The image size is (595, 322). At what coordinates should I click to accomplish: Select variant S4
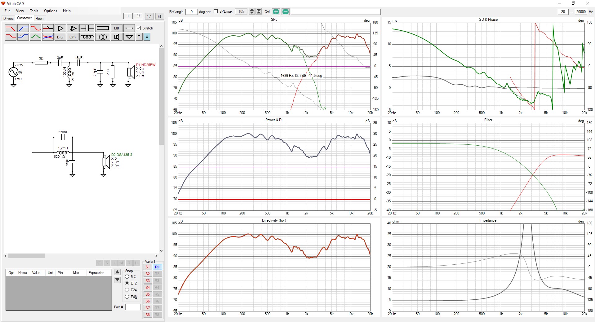coord(148,288)
